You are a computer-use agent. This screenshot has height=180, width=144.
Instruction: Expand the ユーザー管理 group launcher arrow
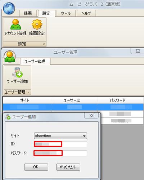28,92
